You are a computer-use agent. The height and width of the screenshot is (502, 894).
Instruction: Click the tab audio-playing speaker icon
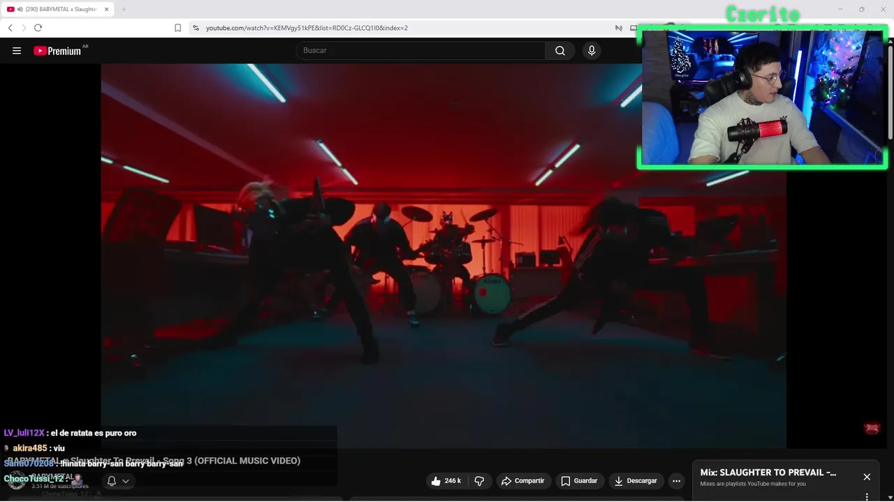pos(19,9)
